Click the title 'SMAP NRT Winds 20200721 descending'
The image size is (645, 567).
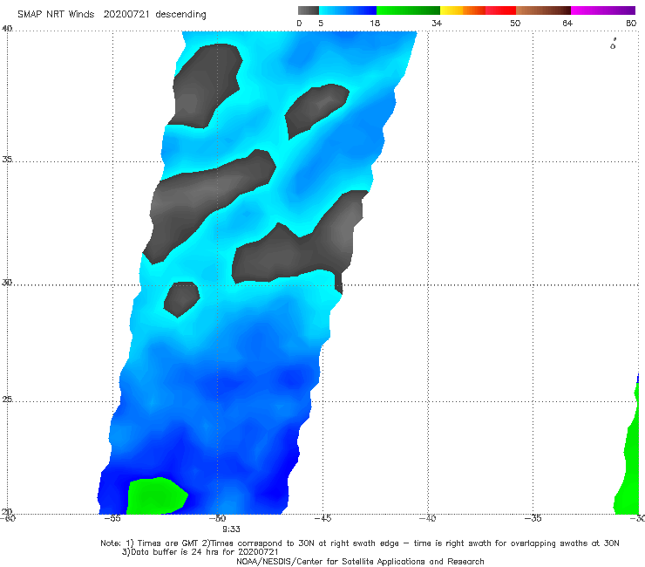(x=112, y=15)
